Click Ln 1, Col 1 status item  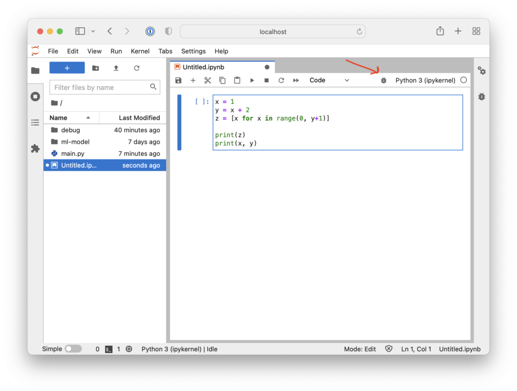point(416,349)
